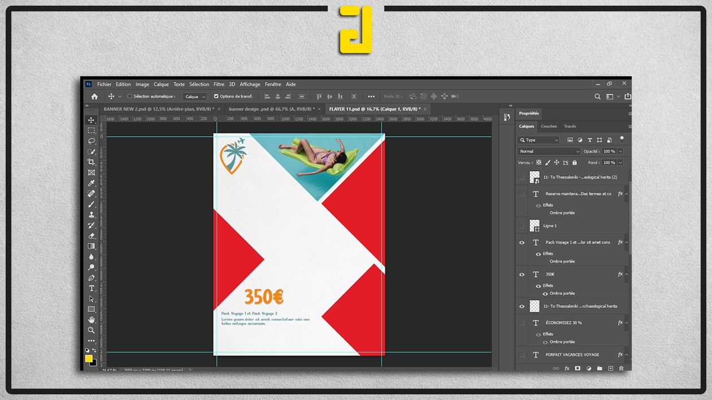The height and width of the screenshot is (400, 712).
Task: Collapse effects of Pack Voyage 1 layer
Action: tap(626, 242)
